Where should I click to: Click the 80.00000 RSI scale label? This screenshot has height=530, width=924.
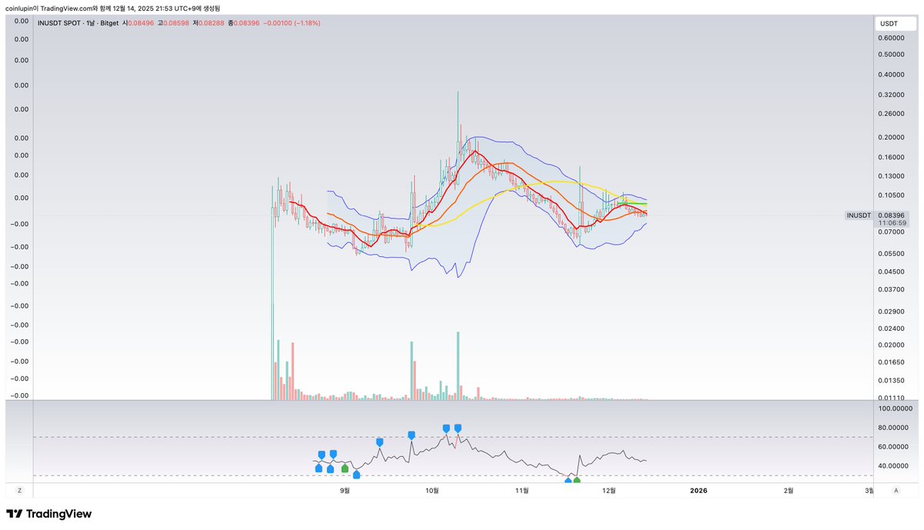[893, 428]
